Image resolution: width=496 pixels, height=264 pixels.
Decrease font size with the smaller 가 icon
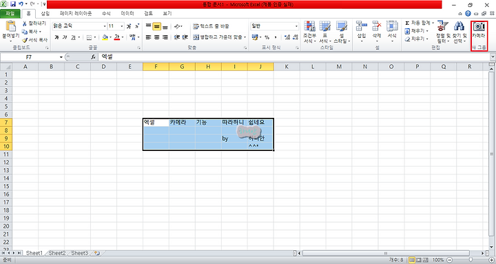(137, 26)
